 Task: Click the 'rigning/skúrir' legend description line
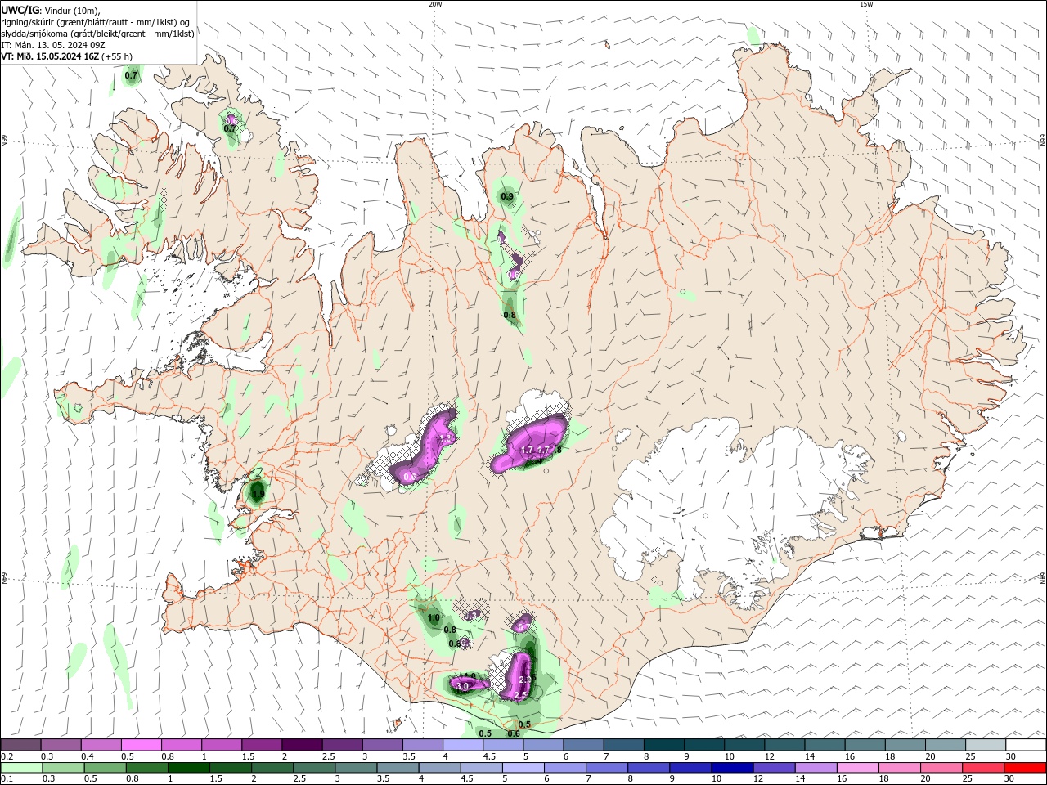coord(95,22)
